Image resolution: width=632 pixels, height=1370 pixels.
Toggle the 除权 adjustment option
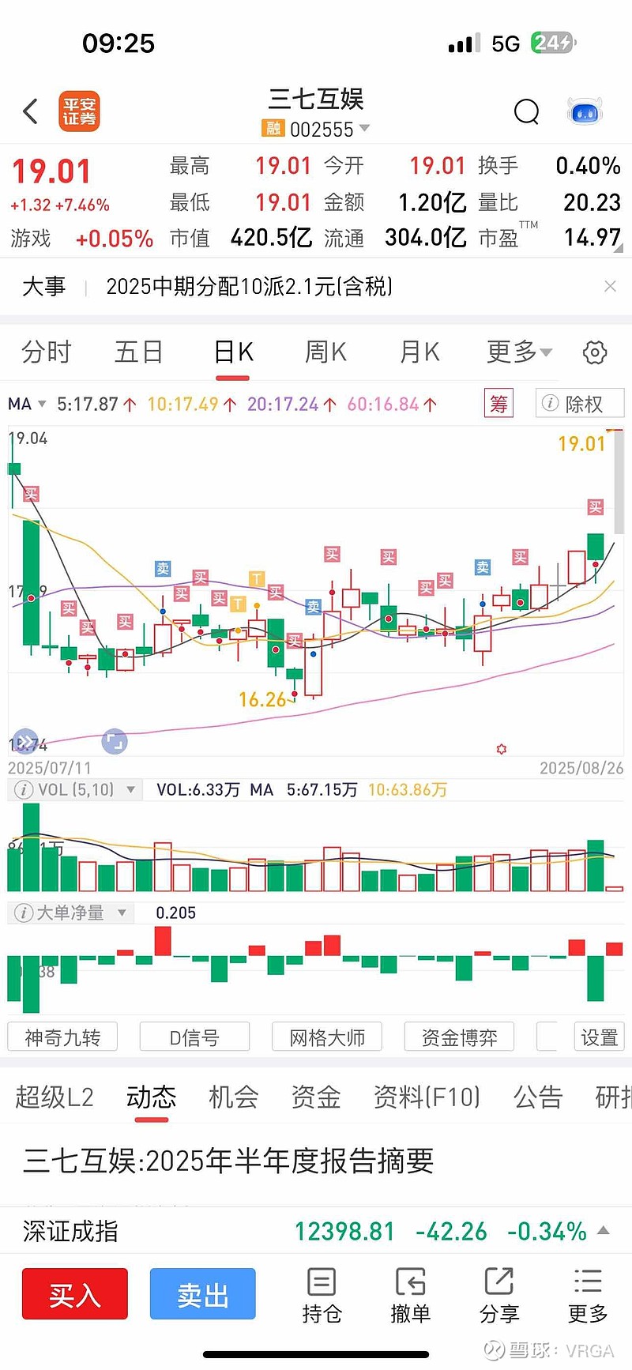[580, 404]
